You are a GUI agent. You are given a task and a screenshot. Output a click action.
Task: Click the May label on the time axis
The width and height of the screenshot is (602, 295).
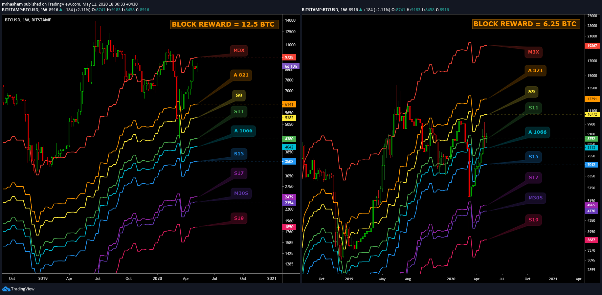382,279
